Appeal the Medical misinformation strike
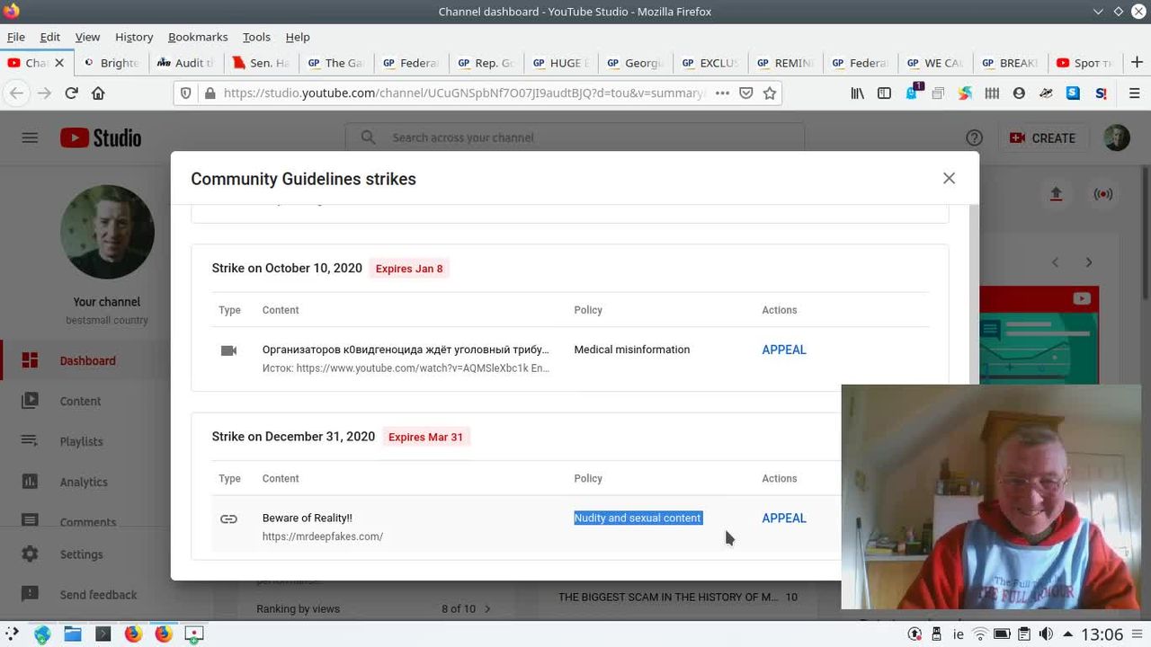The height and width of the screenshot is (647, 1151). pos(783,350)
